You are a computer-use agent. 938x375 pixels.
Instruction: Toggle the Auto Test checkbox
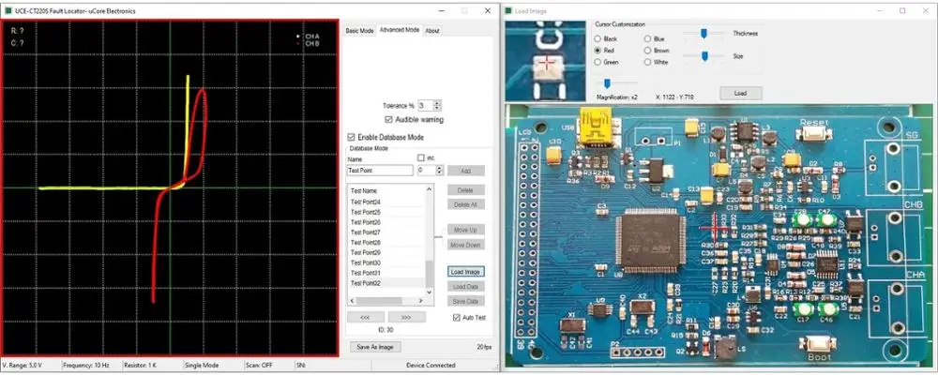(x=458, y=317)
